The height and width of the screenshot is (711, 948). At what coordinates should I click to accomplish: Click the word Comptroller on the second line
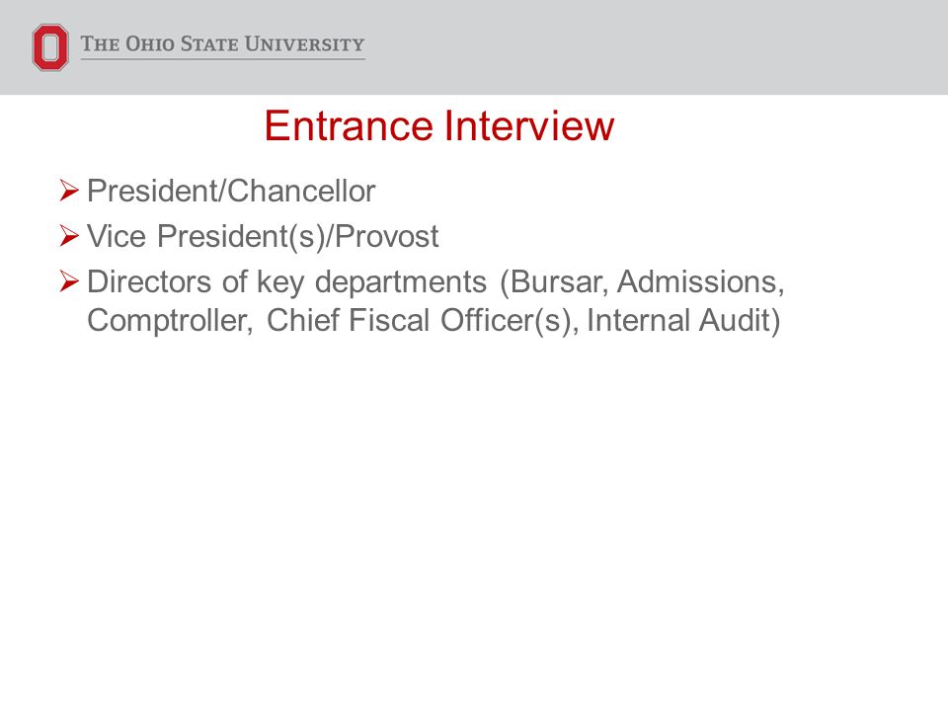point(170,320)
